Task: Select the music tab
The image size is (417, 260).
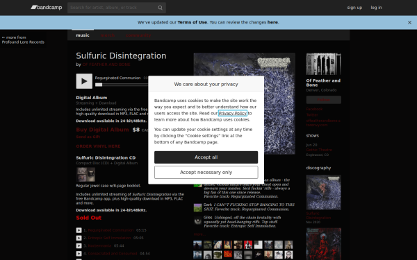Action: click(x=83, y=35)
